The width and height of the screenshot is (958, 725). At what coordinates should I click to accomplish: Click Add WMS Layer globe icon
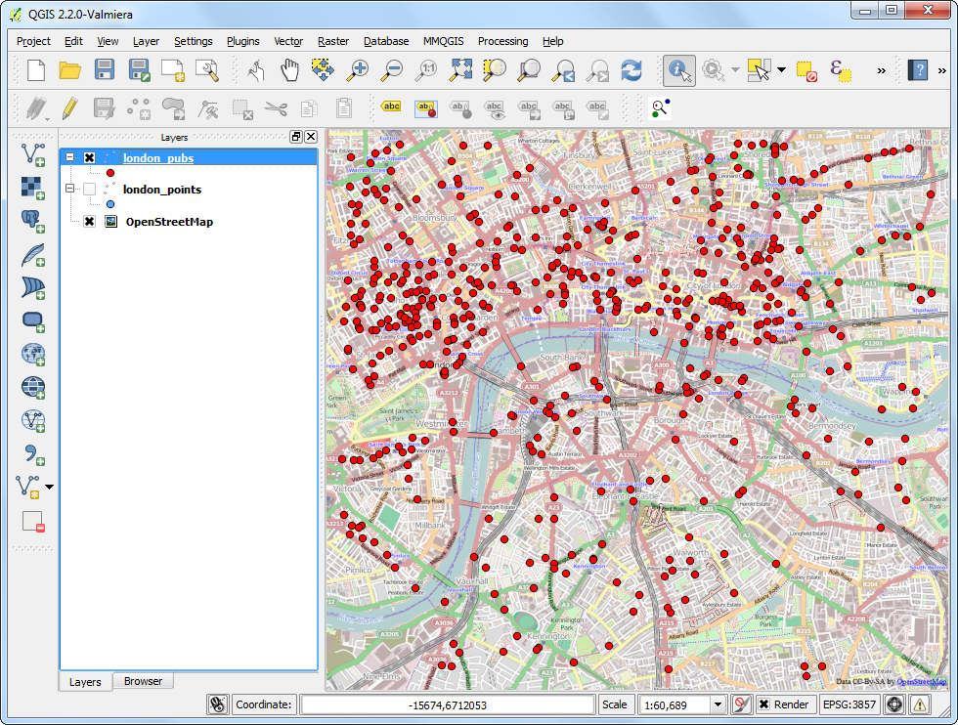click(33, 354)
